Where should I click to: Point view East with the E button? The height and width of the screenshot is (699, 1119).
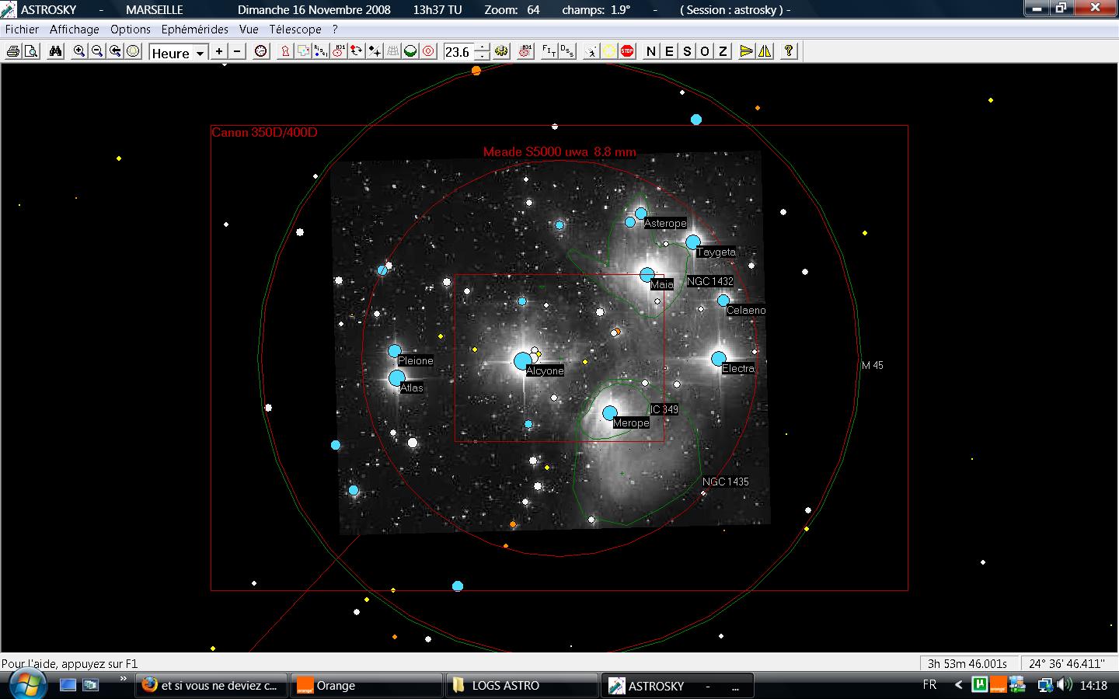pos(669,51)
